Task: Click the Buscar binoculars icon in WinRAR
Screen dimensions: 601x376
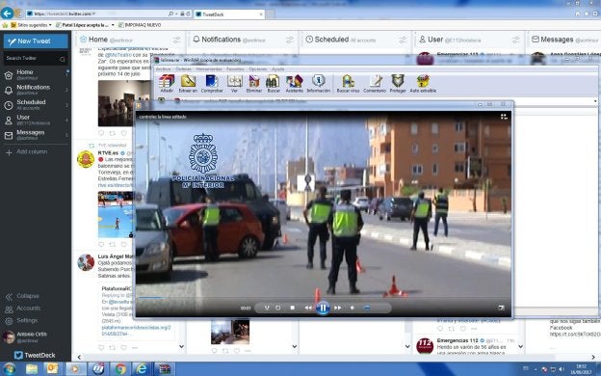Action: (x=273, y=84)
